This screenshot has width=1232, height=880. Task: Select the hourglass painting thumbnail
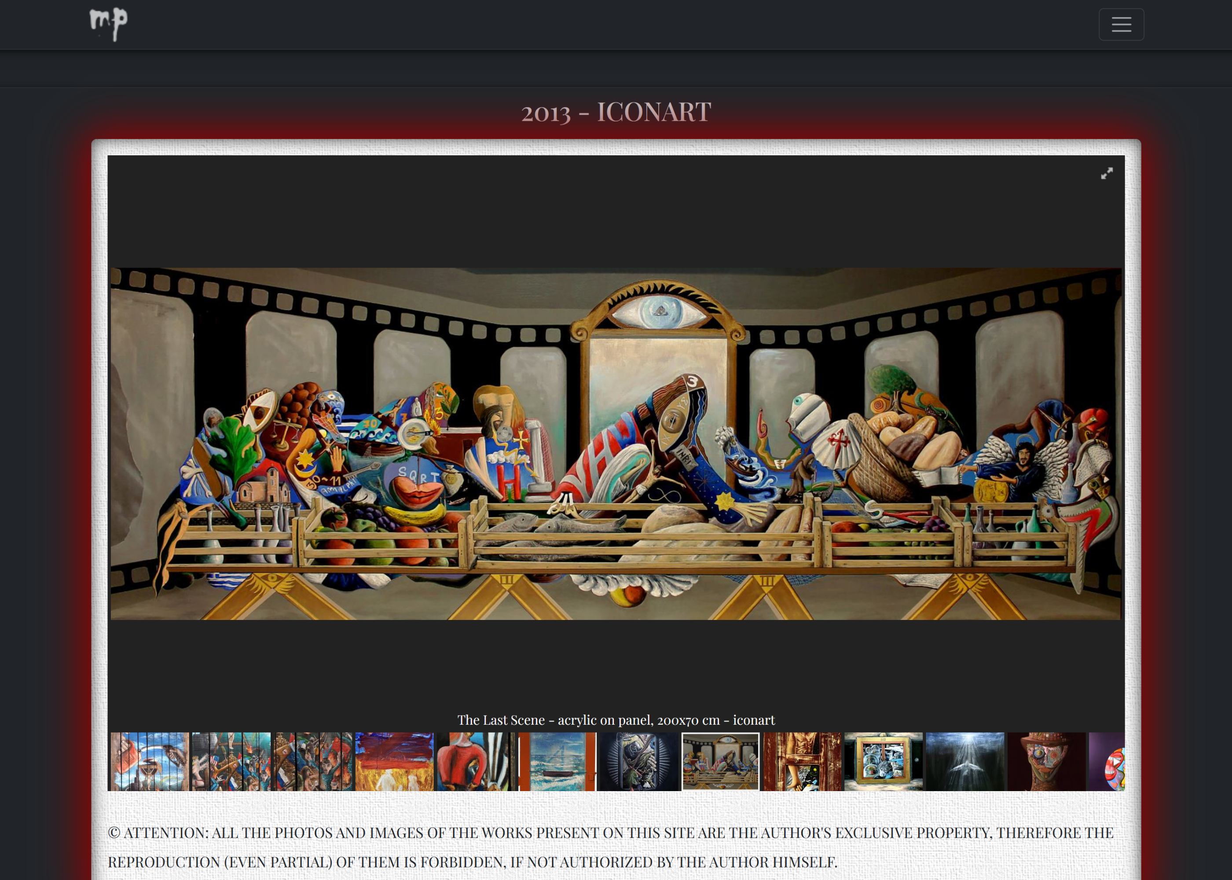[x=150, y=761]
